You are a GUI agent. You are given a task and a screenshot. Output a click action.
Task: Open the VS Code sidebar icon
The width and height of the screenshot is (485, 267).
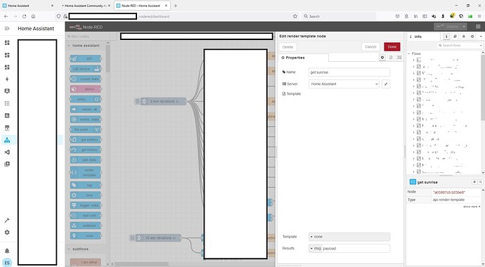tap(7, 152)
